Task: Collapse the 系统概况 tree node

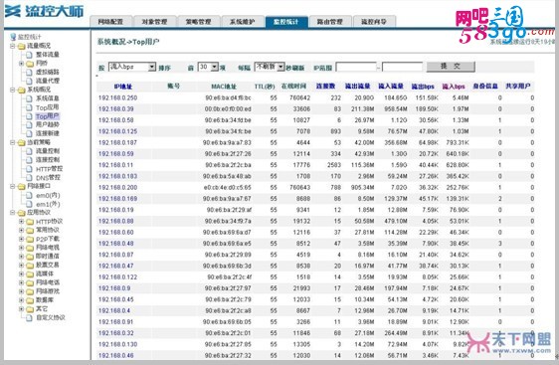Action: click(13, 90)
